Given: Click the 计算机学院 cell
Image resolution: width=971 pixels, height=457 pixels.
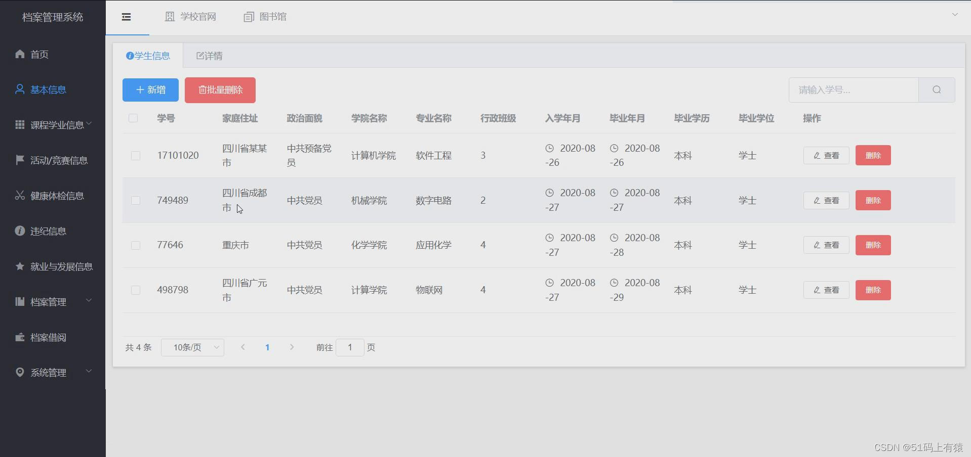Looking at the screenshot, I should [374, 156].
